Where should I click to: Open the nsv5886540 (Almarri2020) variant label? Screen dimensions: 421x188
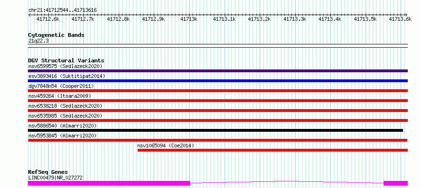(x=62, y=126)
